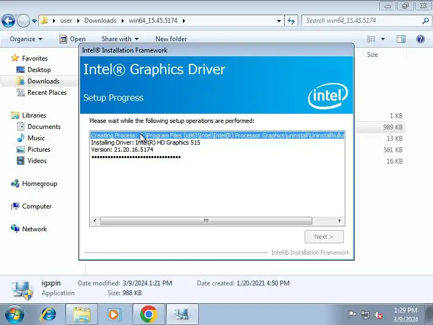Open the Windows Start menu
Screen dimensions: 433x325
(x=14, y=314)
